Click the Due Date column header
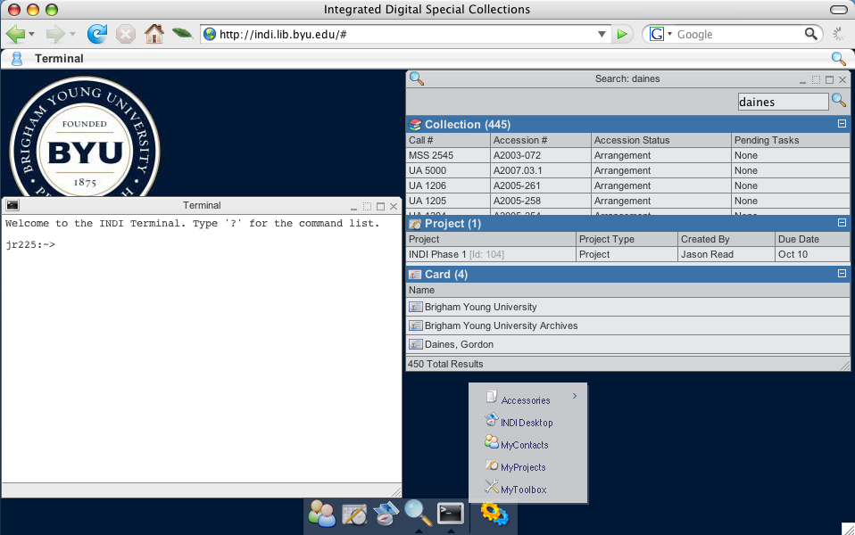The image size is (855, 535). (x=812, y=239)
